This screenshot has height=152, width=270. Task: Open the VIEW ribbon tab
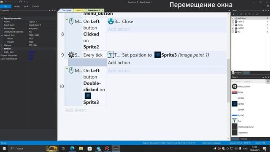[x=26, y=6]
